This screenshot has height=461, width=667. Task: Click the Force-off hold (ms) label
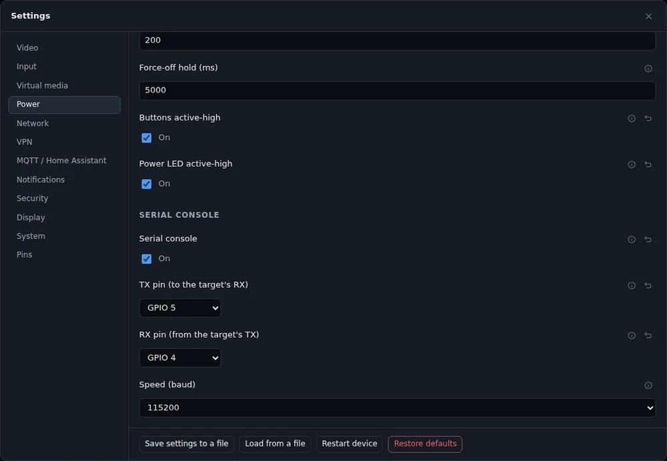178,68
